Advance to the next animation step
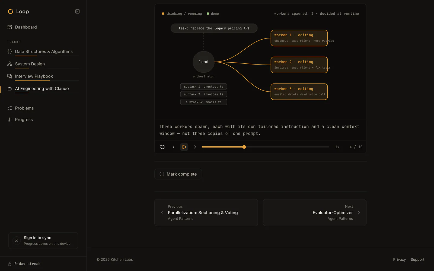434x271 pixels. (195, 147)
